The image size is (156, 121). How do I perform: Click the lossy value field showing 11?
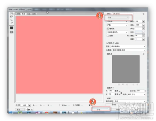[139, 39]
